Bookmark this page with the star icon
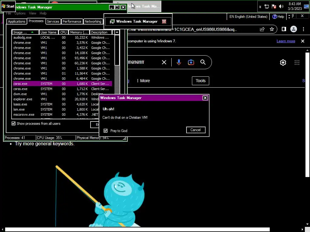Screen dimensions: 310x232 [x=272, y=29]
